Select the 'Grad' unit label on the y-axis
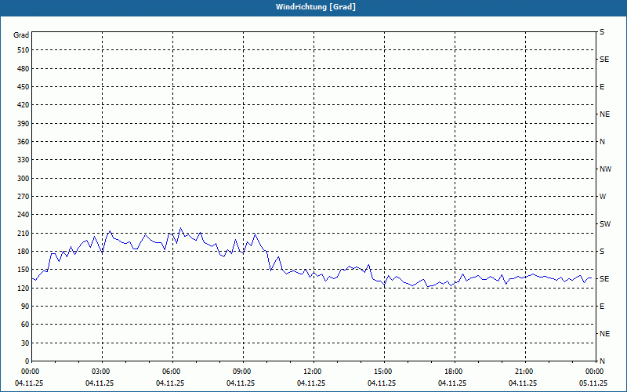 pyautogui.click(x=21, y=35)
